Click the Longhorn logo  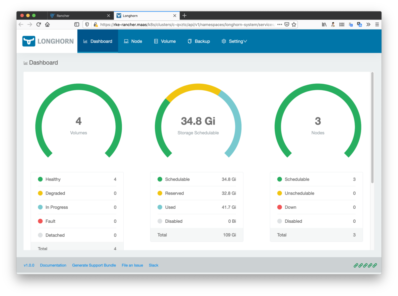tap(48, 41)
